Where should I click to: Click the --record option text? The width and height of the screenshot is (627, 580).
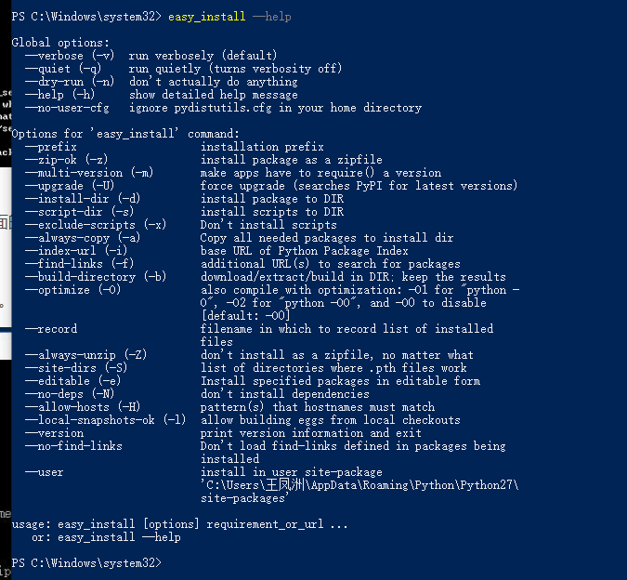click(50, 329)
